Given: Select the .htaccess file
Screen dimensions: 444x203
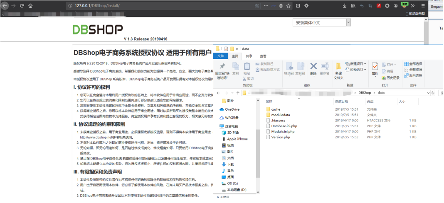Looking at the screenshot, I should (278, 121).
